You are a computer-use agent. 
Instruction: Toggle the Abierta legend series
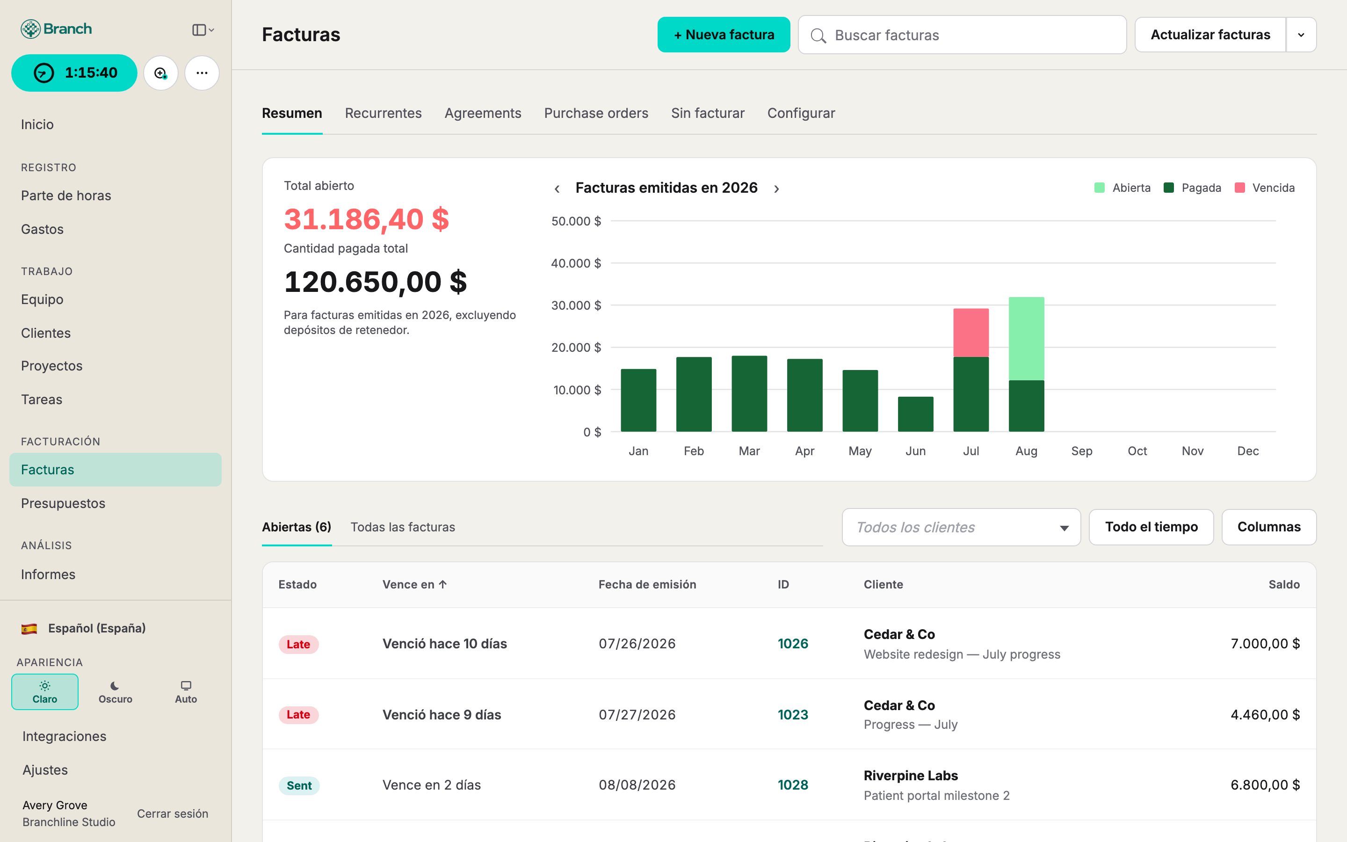coord(1122,188)
